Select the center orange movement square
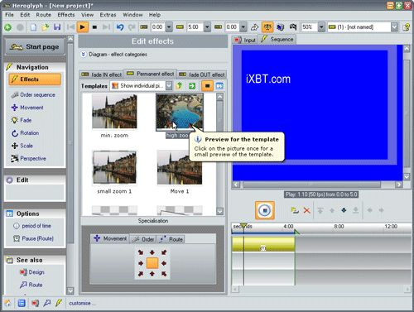Image resolution: width=414 pixels, height=312 pixels. [x=152, y=263]
